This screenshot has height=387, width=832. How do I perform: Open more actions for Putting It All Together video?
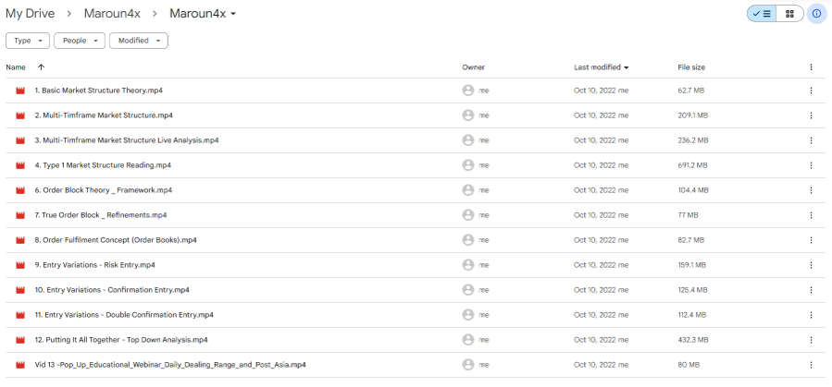tap(811, 340)
